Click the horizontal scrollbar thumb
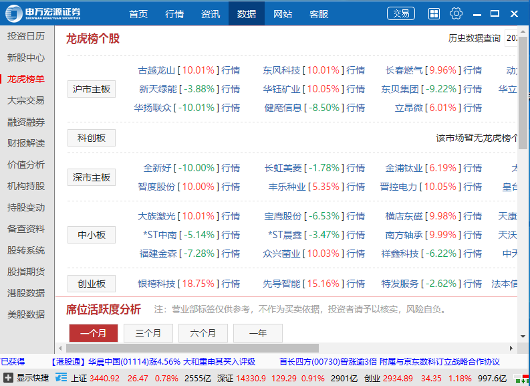This screenshot has width=530, height=386. pyautogui.click(x=192, y=348)
